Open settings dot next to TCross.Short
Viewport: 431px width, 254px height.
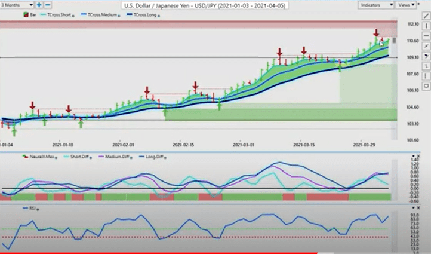click(73, 16)
